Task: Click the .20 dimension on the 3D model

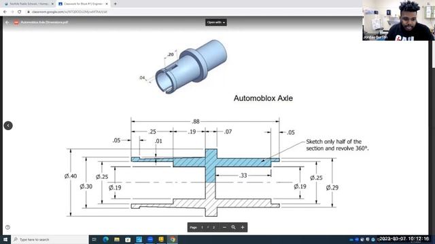Action: click(171, 54)
